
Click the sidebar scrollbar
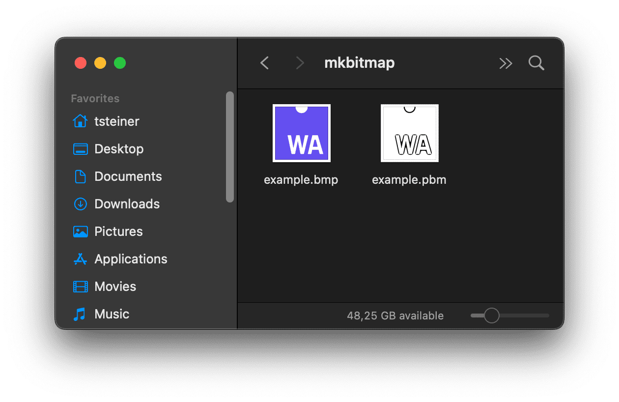(x=229, y=145)
